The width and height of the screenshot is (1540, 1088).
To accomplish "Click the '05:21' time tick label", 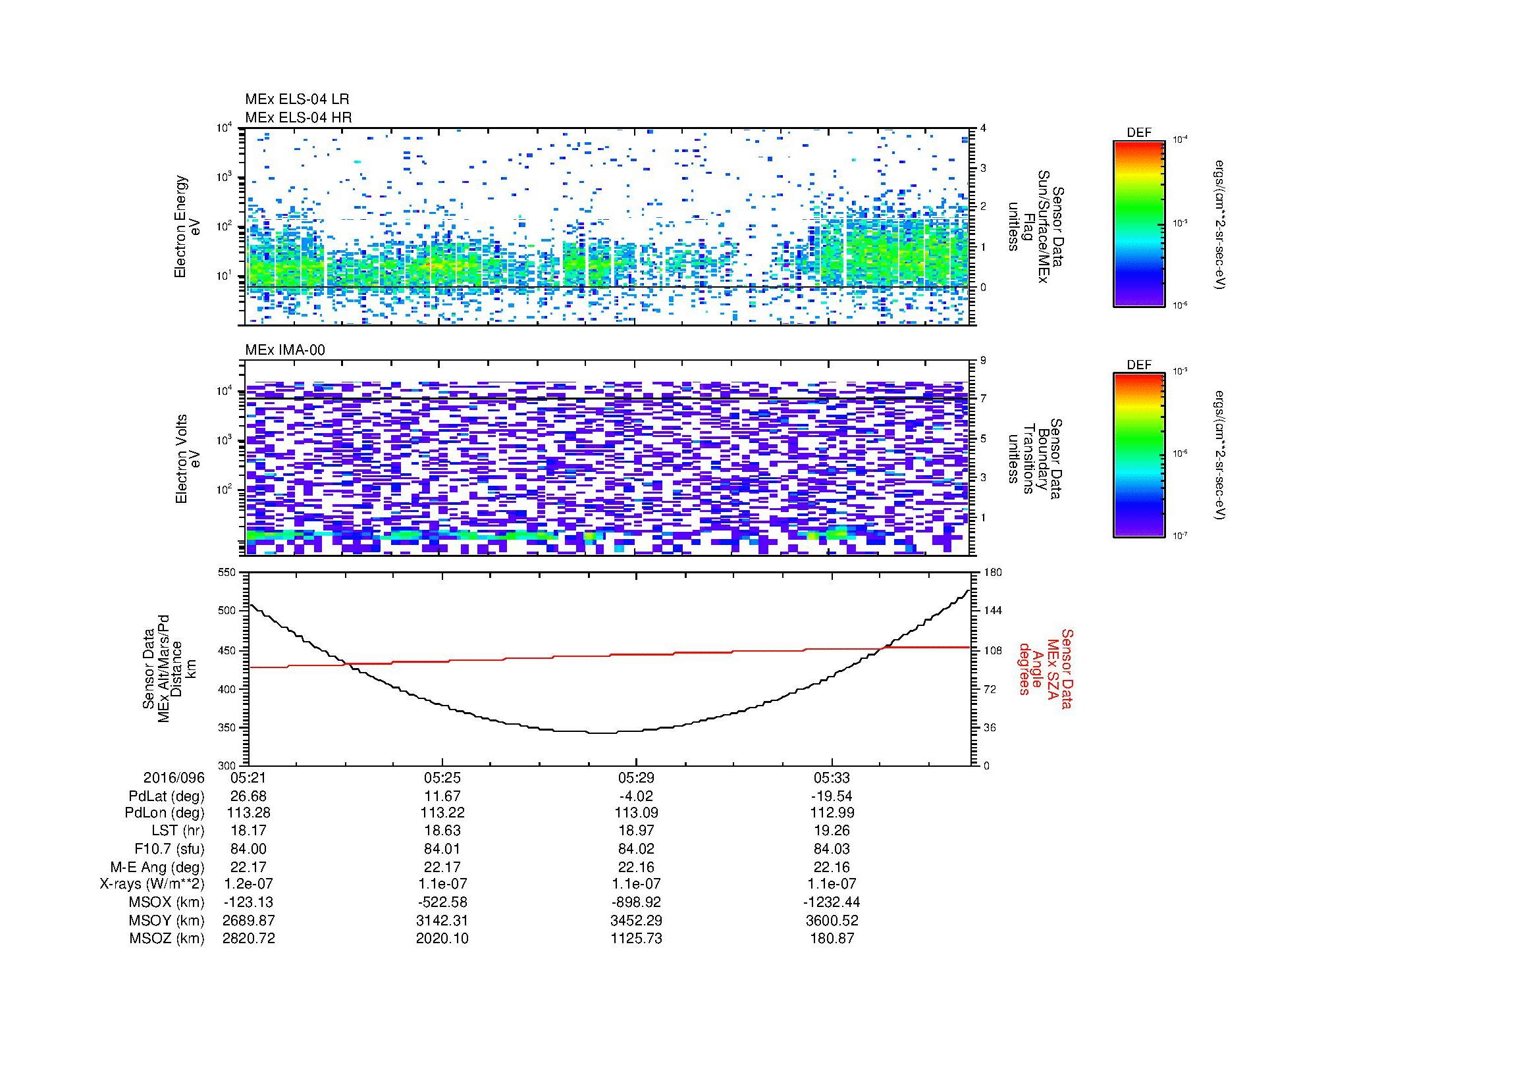I will coord(248,778).
